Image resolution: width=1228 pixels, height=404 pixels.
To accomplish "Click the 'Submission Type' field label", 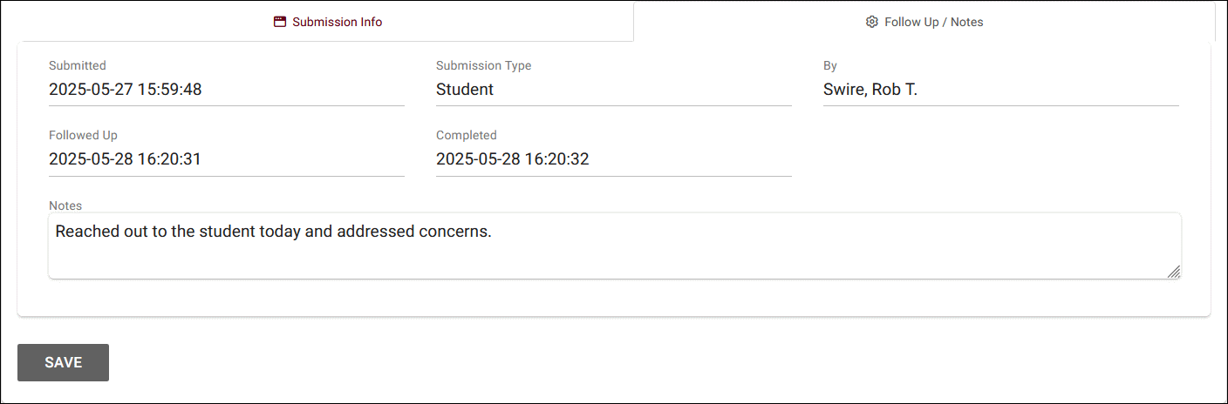I will coord(483,65).
